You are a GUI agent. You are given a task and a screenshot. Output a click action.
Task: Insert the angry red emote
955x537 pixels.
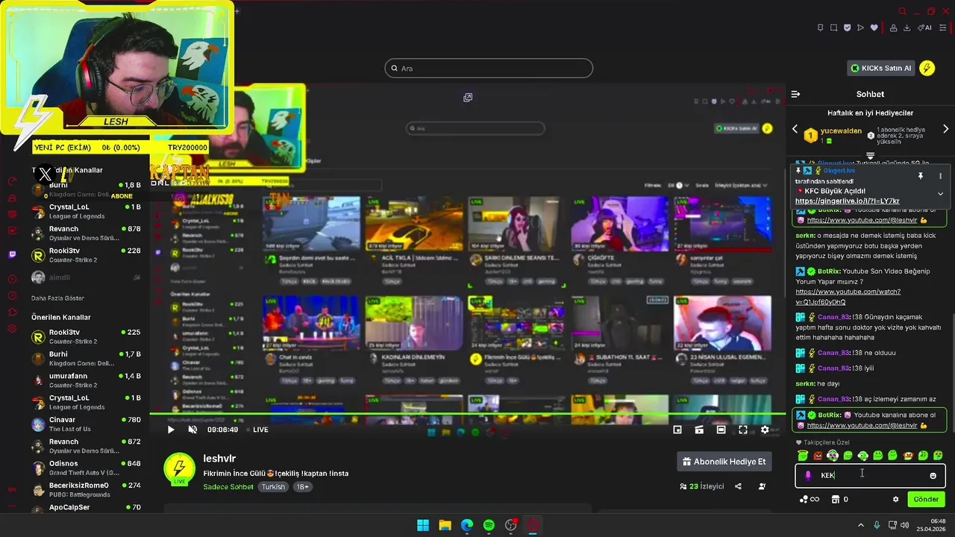point(818,456)
